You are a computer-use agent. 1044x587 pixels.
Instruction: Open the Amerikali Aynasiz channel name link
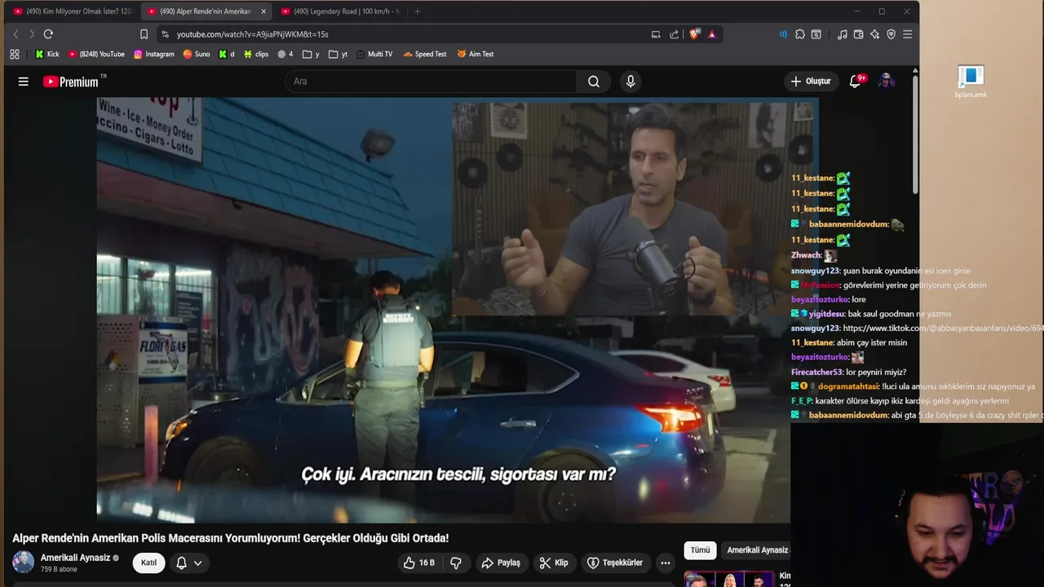(x=75, y=558)
